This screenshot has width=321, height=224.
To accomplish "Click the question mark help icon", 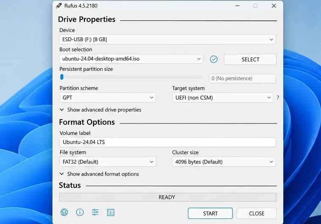I will pos(278,98).
